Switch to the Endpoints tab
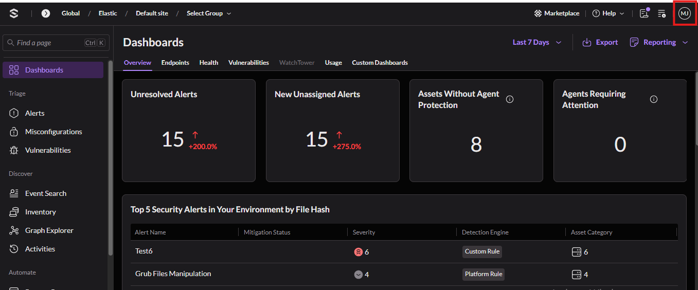 (x=175, y=63)
